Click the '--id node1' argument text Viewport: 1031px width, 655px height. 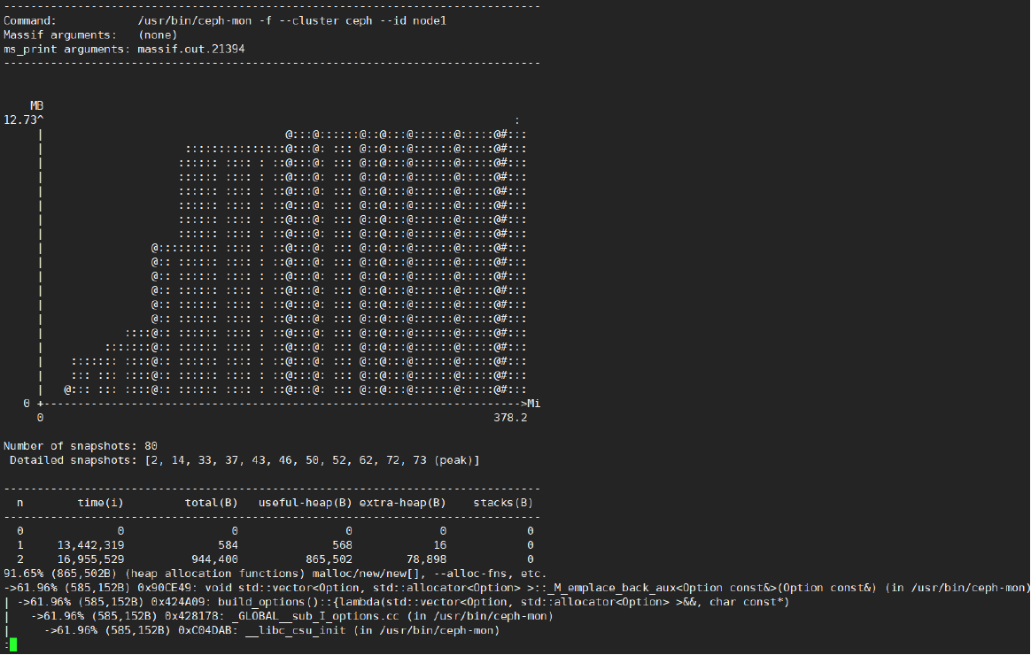(413, 21)
